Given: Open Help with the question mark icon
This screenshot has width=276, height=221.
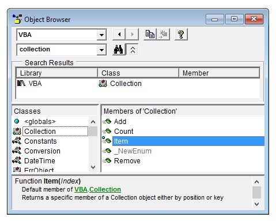Looking at the screenshot, I should 181,35.
